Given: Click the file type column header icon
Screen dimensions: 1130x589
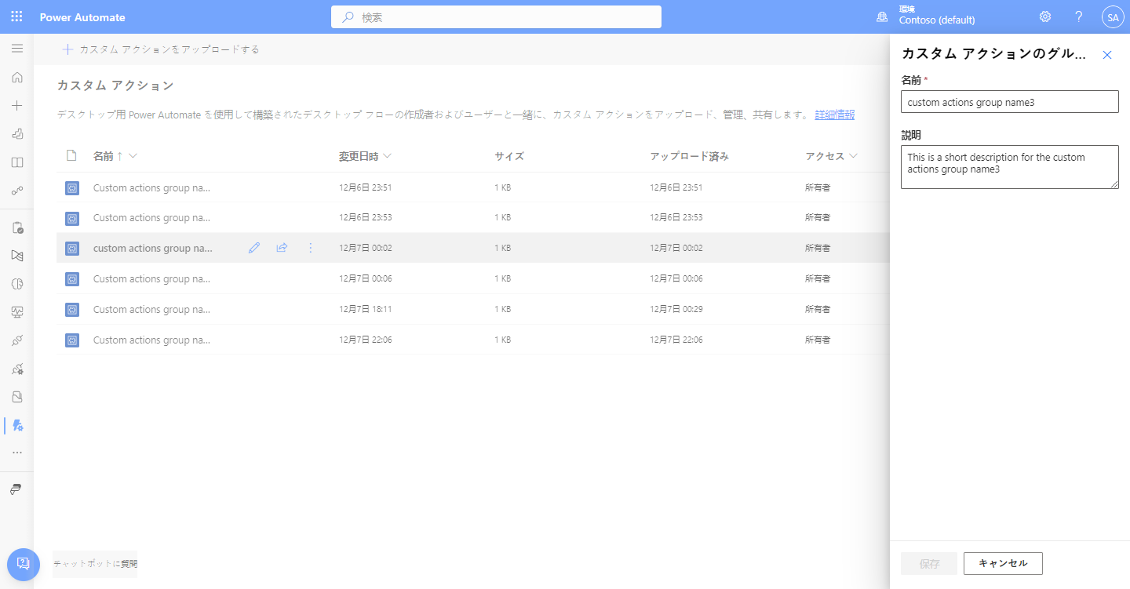Looking at the screenshot, I should 71,155.
